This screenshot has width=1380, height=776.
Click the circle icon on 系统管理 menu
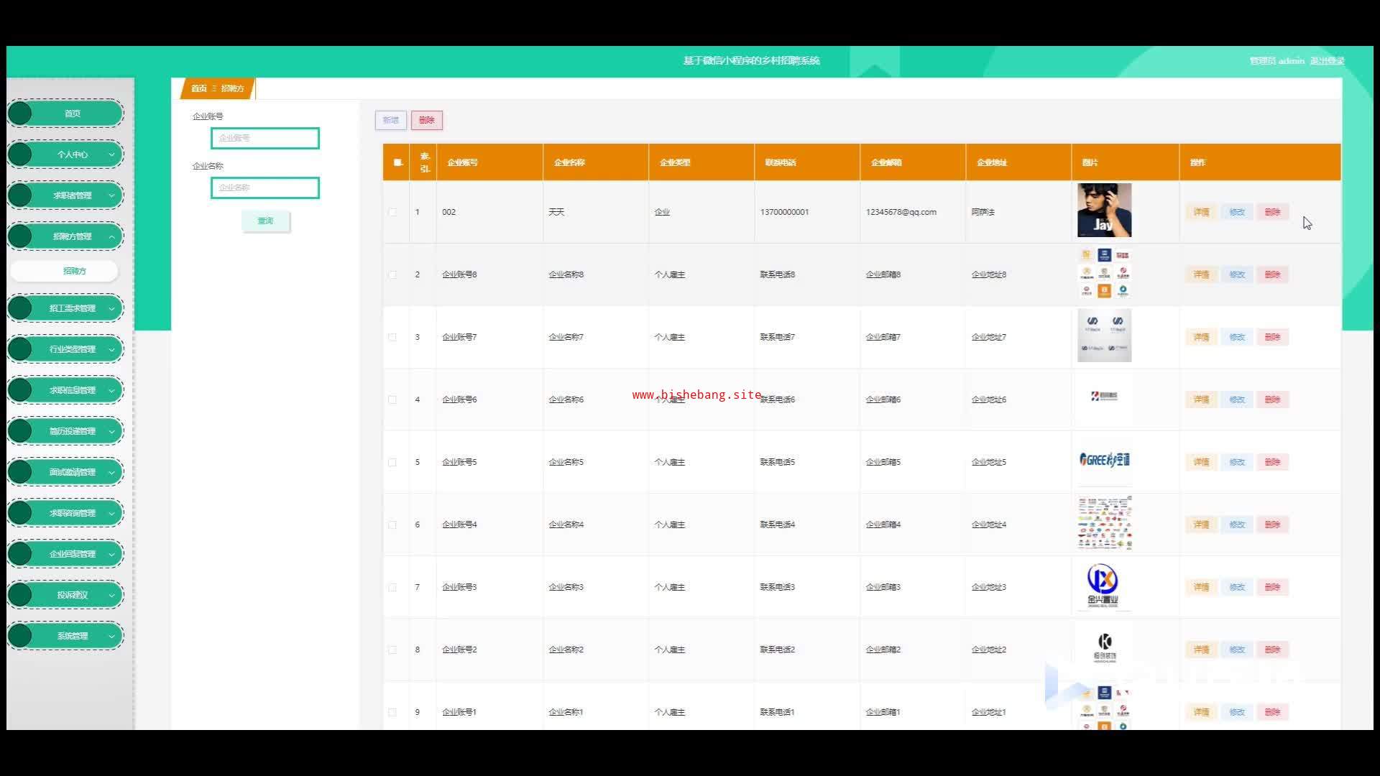coord(20,636)
